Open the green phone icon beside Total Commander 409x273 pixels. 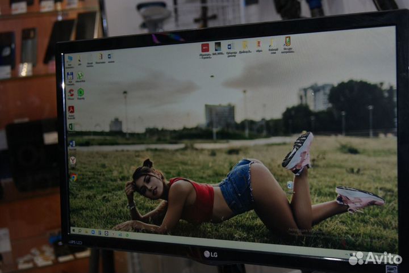point(80,75)
